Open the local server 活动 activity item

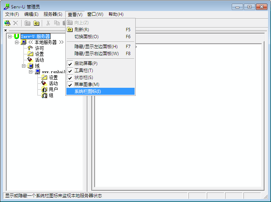[39, 60]
